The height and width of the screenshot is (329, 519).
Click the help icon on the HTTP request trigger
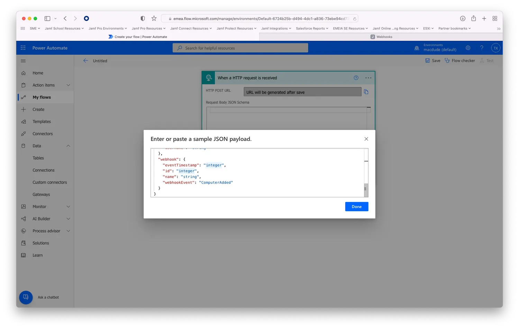click(356, 78)
